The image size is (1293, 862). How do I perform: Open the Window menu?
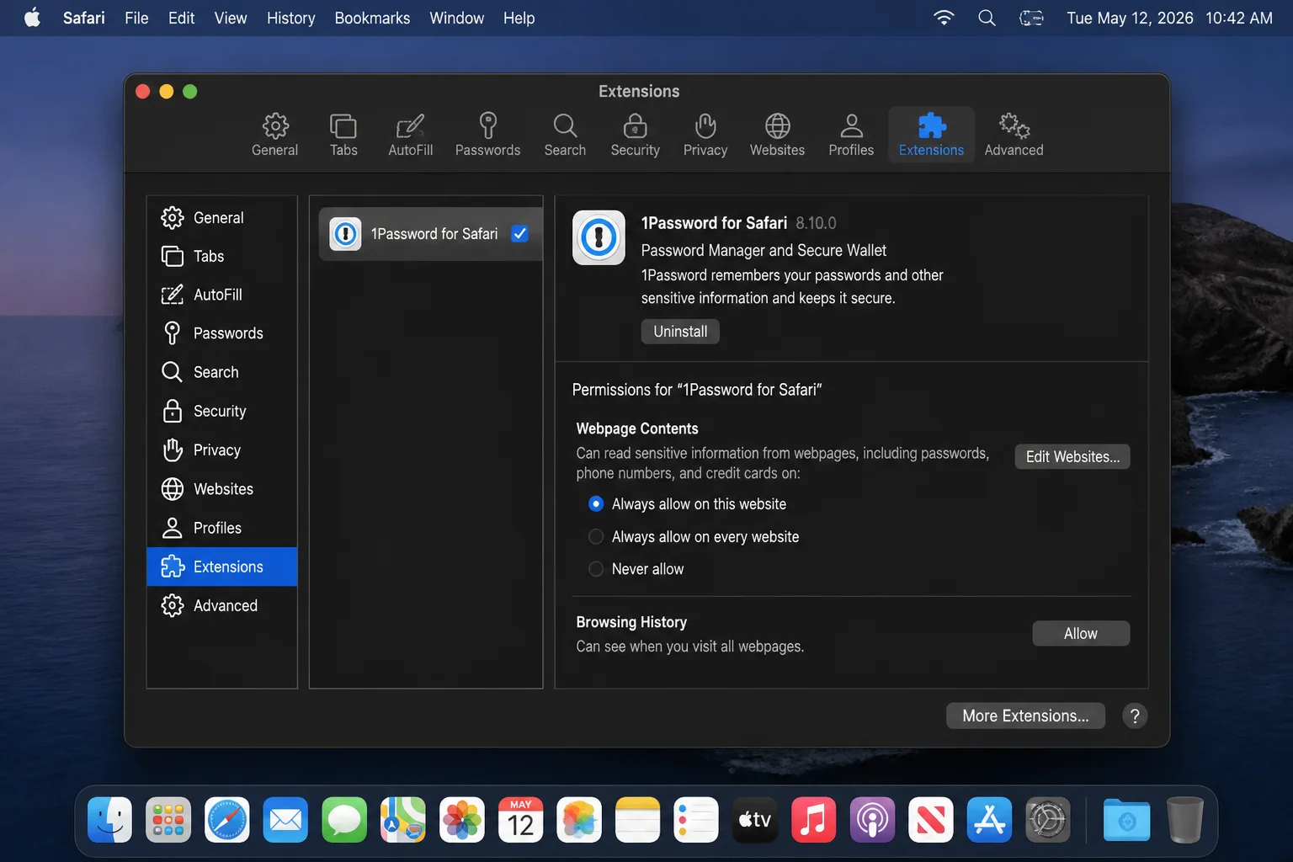456,18
